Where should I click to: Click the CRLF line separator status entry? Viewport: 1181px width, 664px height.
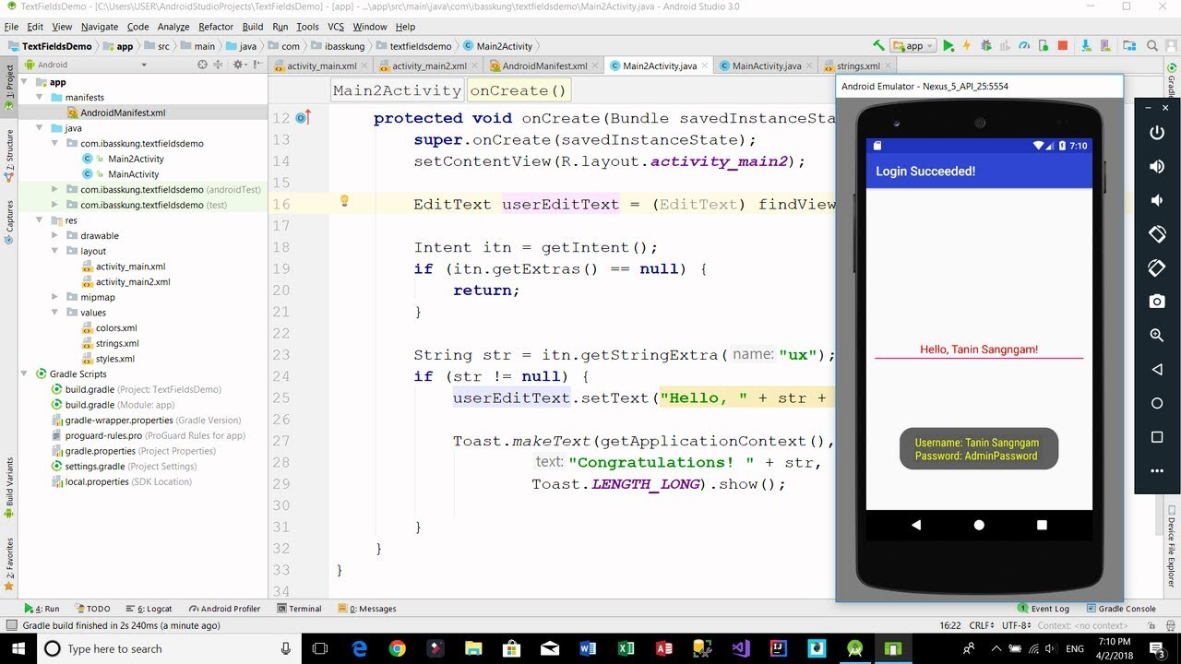(981, 625)
